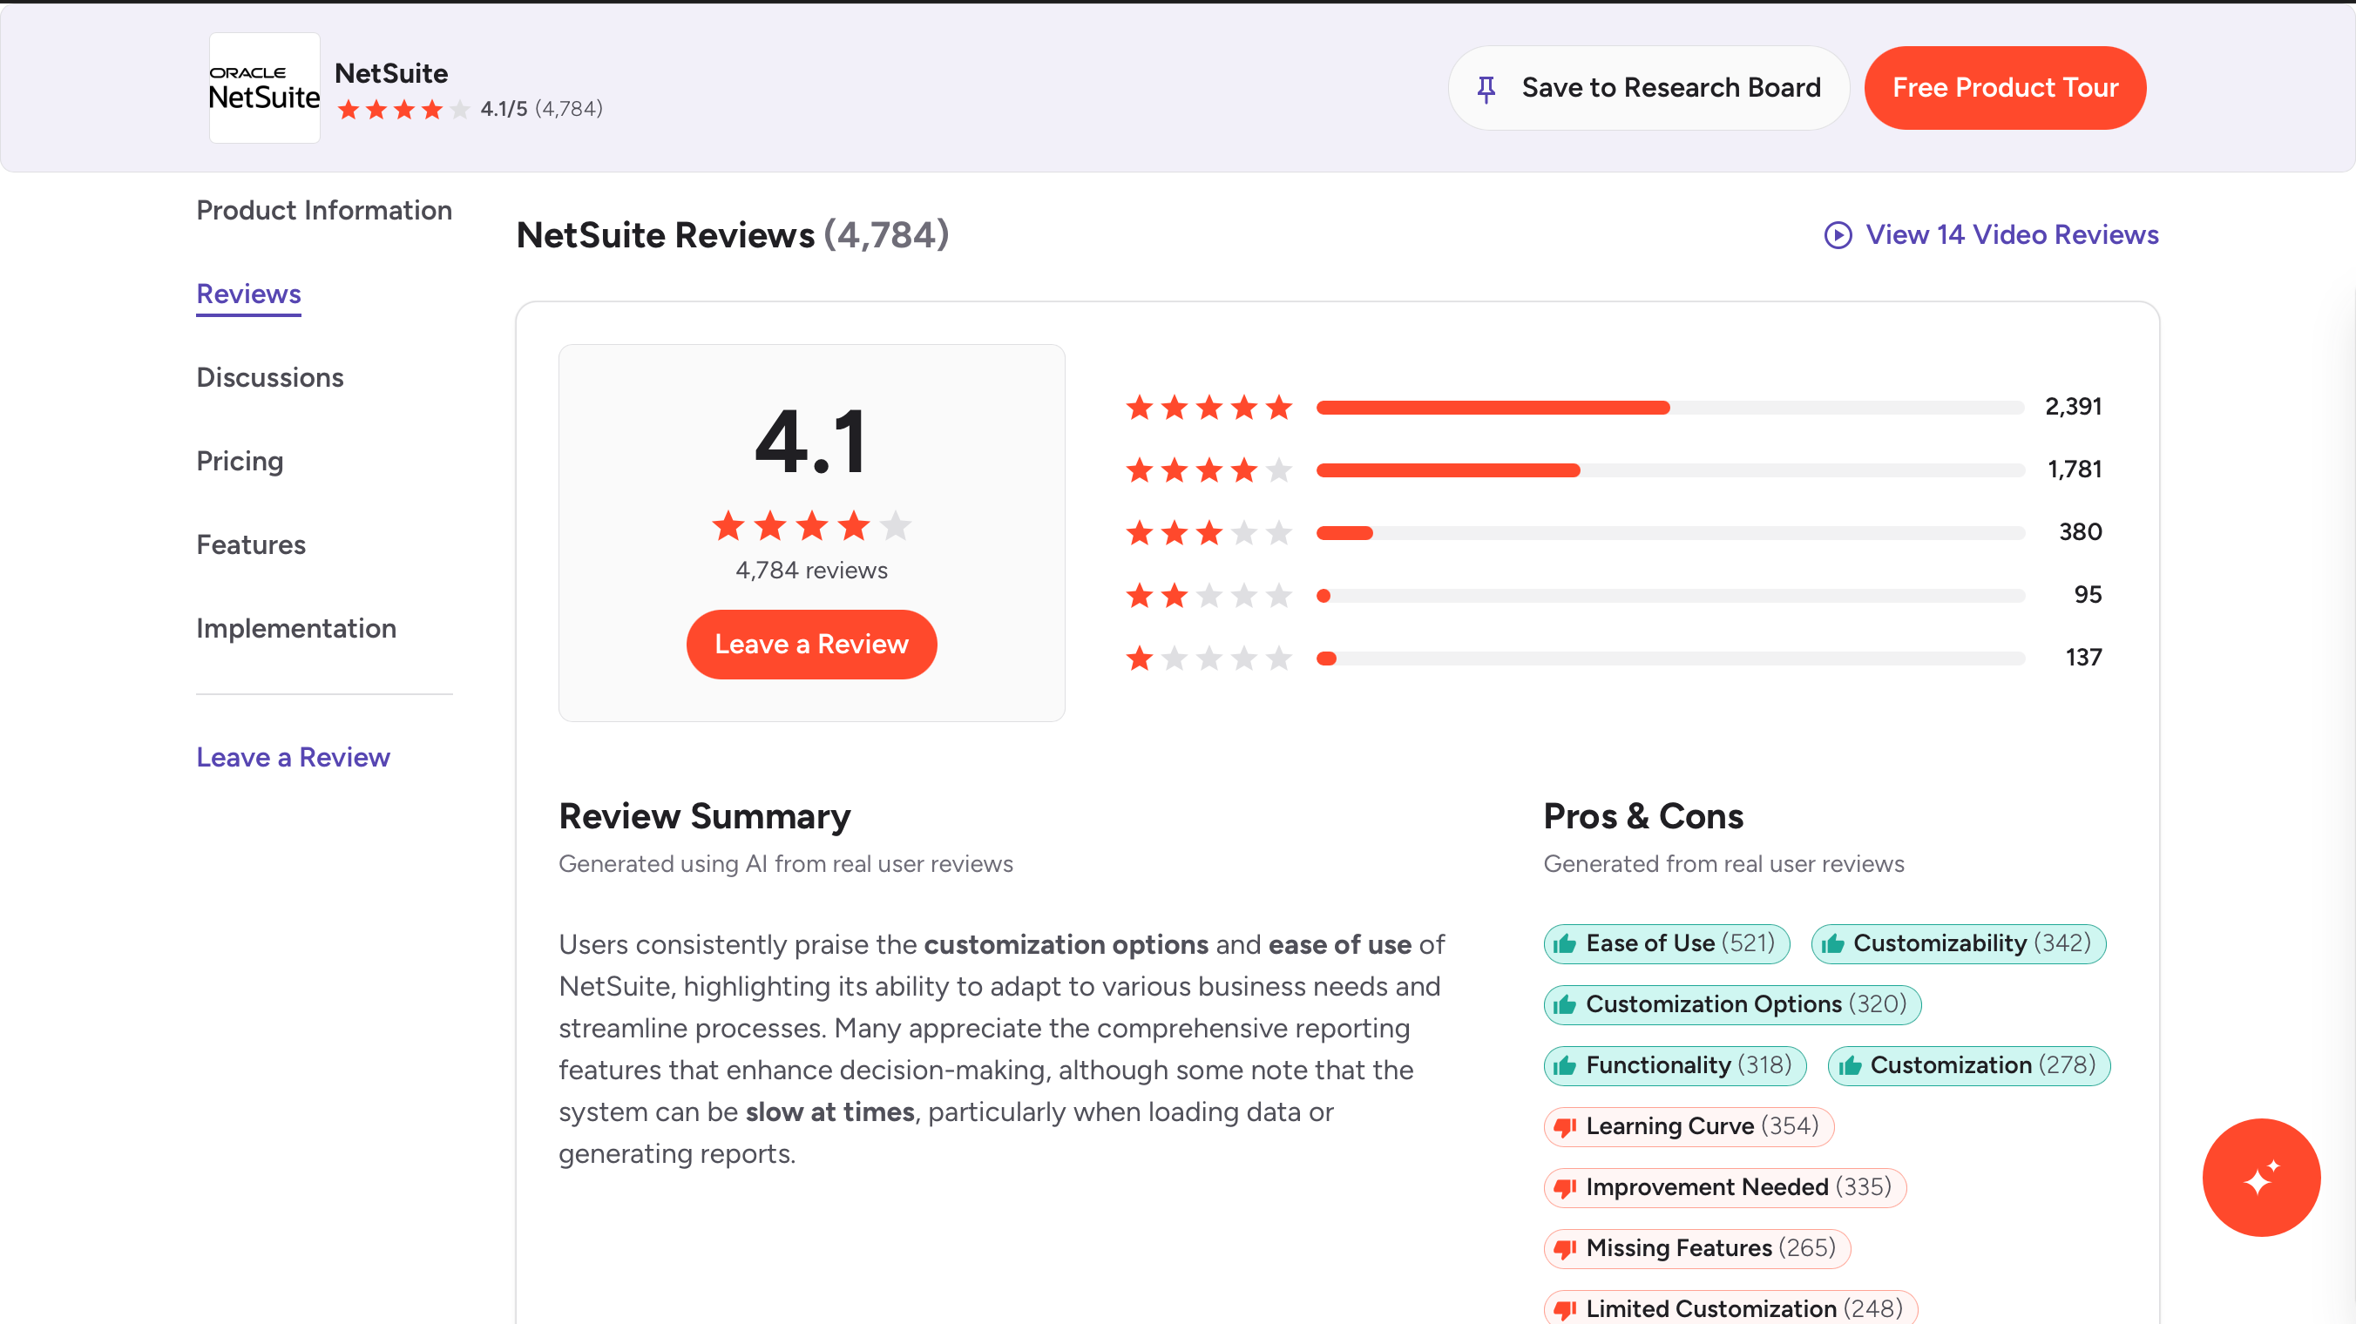Click the play icon beside video reviews
2356x1324 pixels.
click(x=1838, y=235)
